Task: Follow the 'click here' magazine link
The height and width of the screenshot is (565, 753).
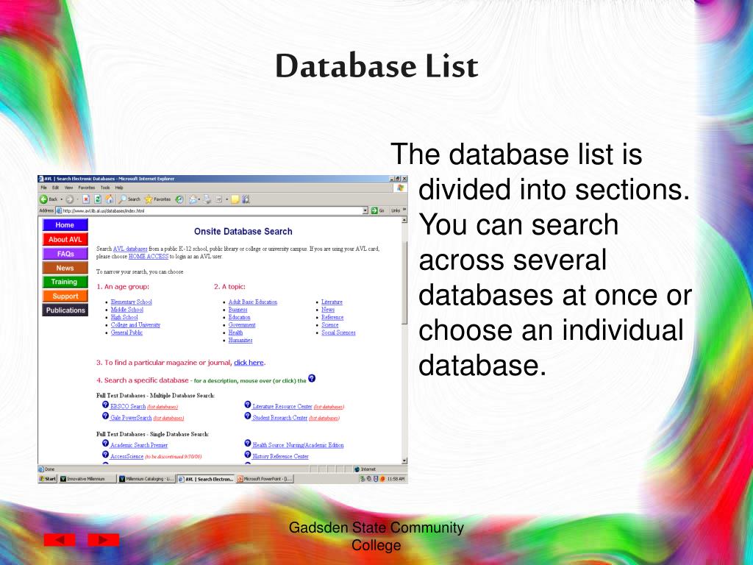Action: click(249, 363)
